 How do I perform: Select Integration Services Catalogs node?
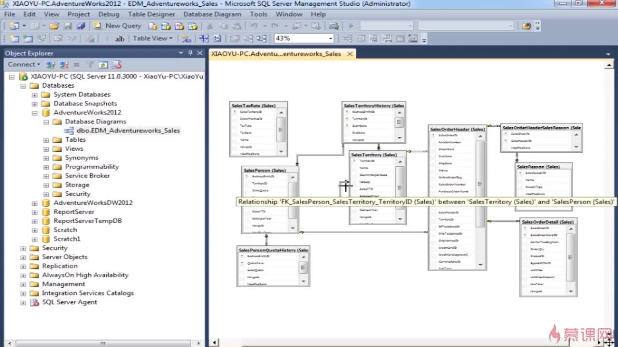(x=88, y=293)
